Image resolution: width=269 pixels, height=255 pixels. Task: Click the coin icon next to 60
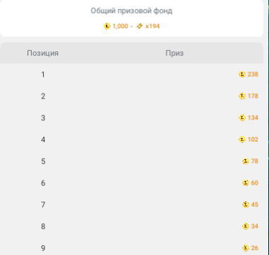246,183
